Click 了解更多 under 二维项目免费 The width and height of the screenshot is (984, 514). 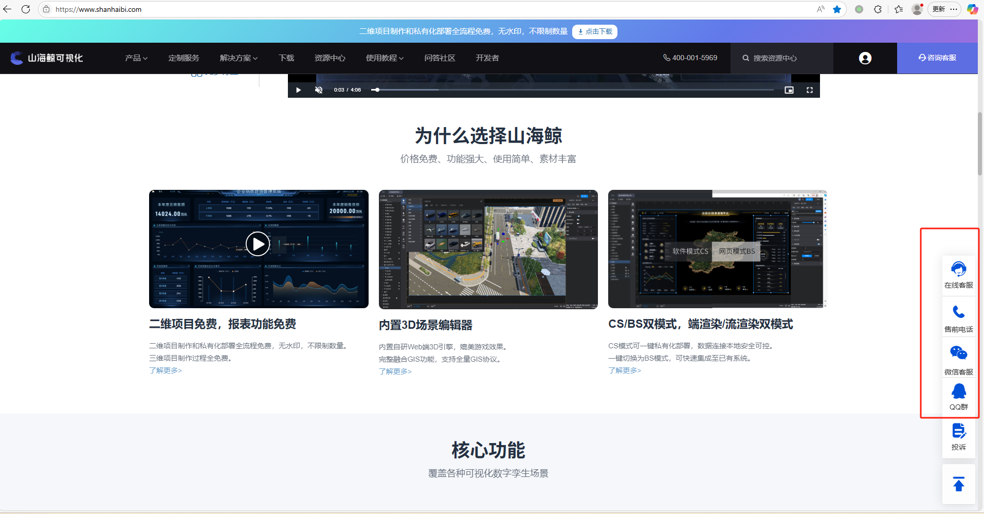click(x=166, y=370)
